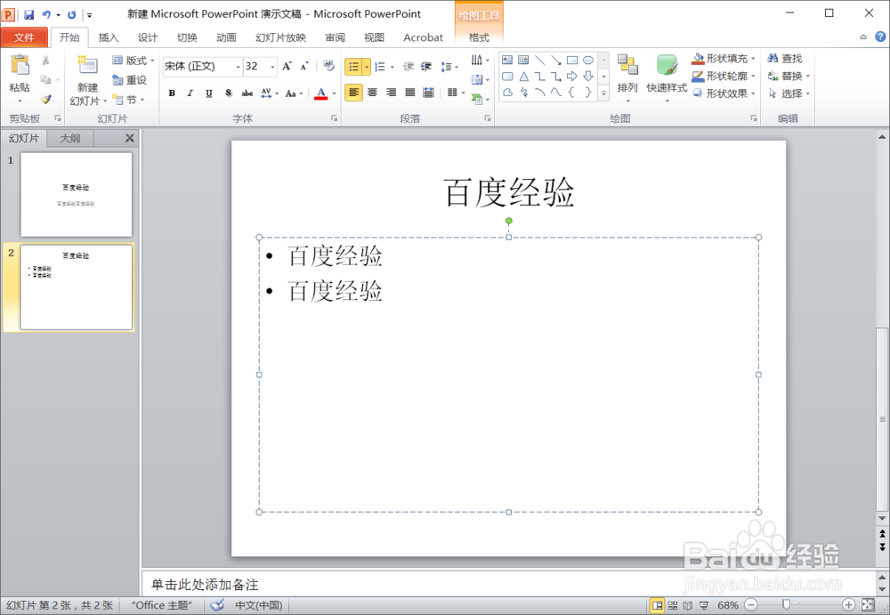
Task: Click the spell check status icon
Action: 217,605
